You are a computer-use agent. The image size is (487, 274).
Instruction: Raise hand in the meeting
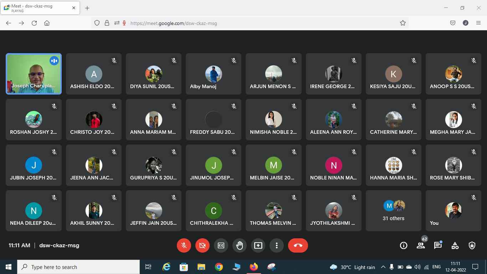pos(240,245)
